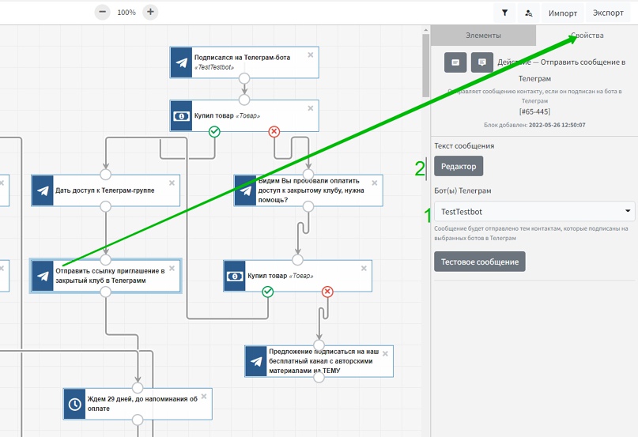Viewport: 638px width, 437px height.
Task: Click the clock icon on 'Ждем 29 дней' block
Action: tap(74, 404)
